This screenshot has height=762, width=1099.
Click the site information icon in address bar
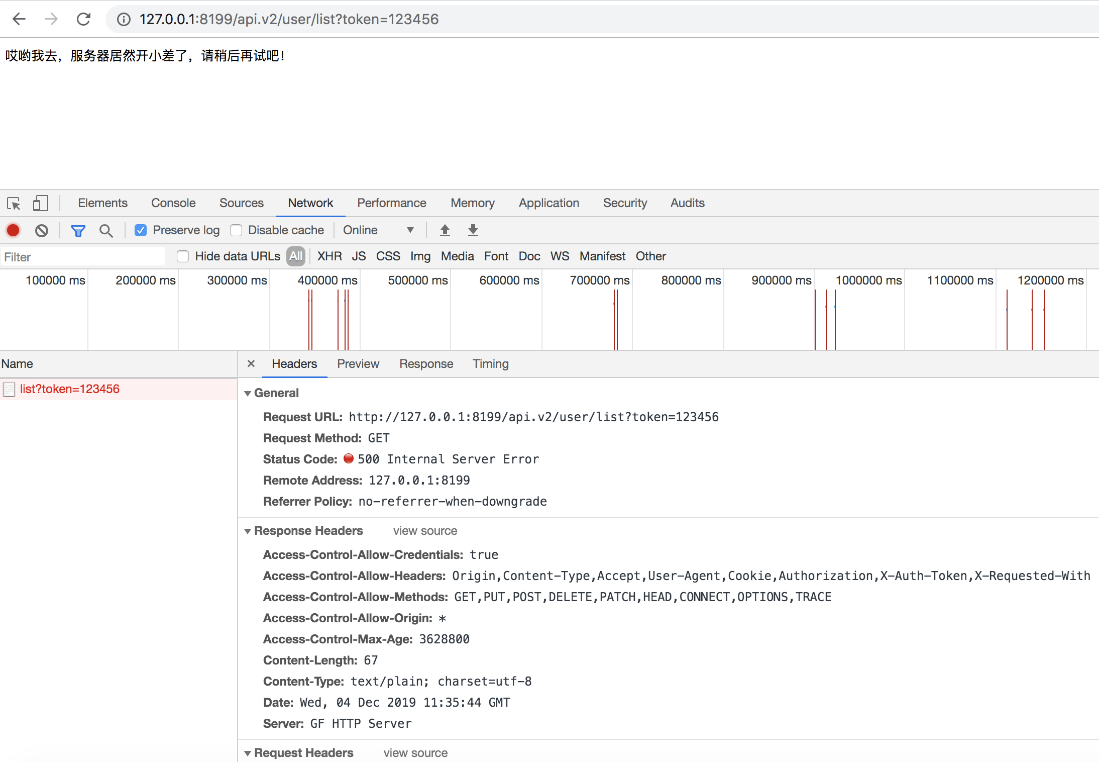click(124, 19)
